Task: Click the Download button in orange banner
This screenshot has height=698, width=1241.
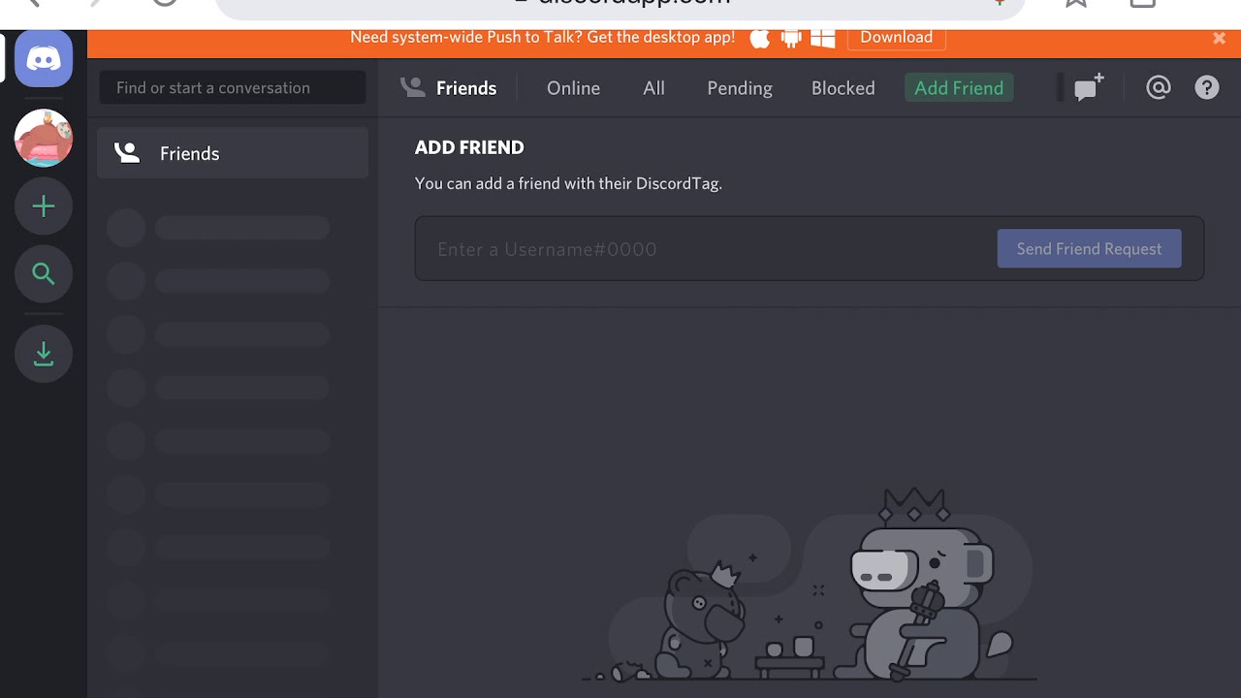Action: tap(896, 38)
